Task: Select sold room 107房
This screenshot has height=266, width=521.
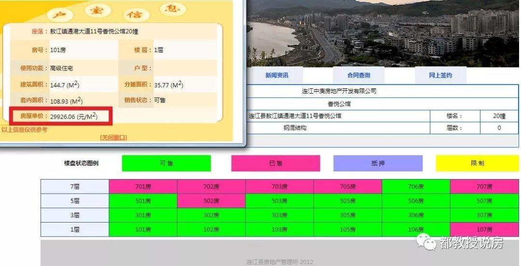Action: coord(484,229)
